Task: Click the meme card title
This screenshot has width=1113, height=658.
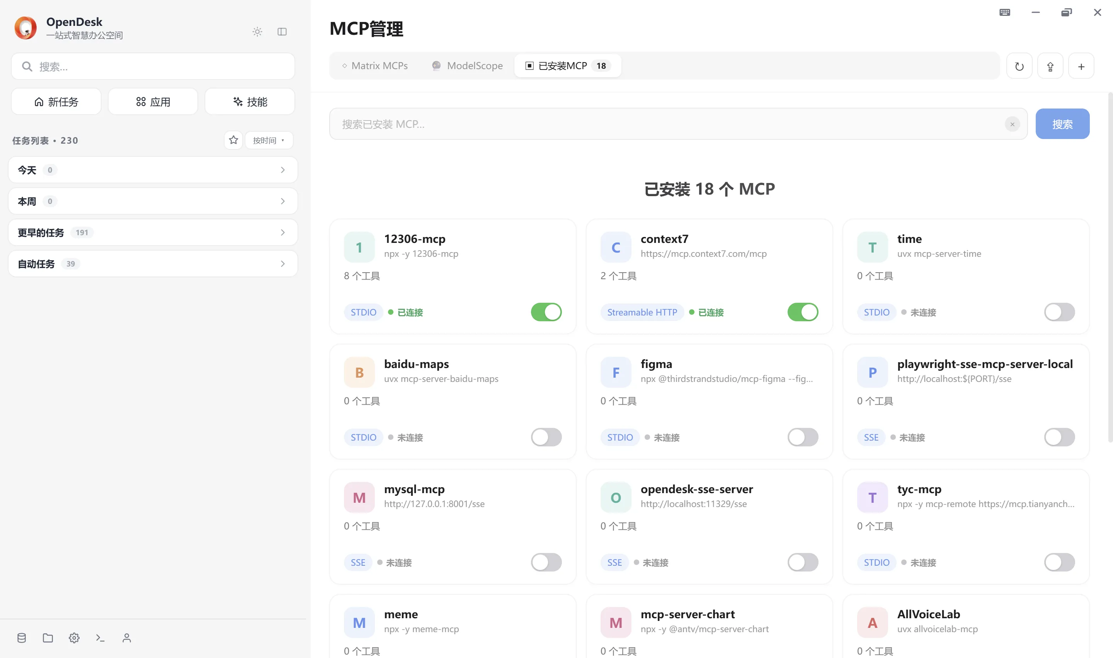Action: 401,614
